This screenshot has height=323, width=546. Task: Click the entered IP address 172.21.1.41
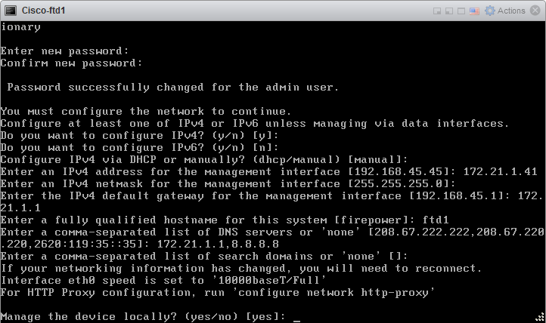501,171
